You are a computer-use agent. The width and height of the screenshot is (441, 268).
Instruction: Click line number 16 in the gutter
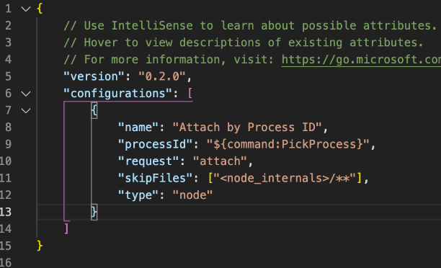pyautogui.click(x=6, y=263)
